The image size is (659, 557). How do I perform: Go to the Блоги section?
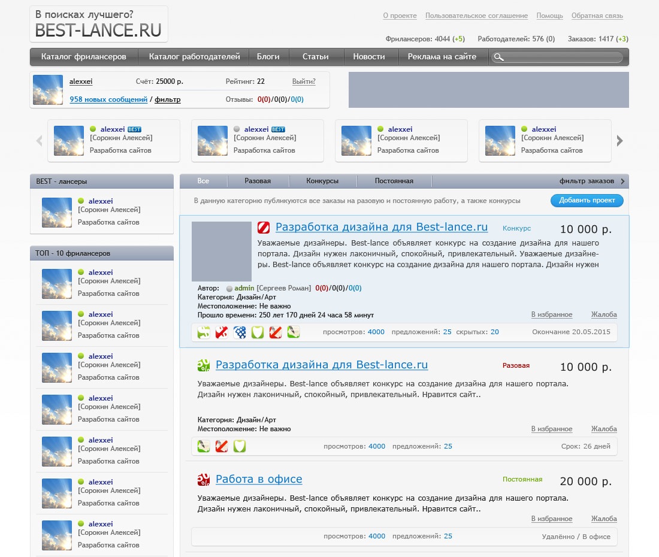pos(268,57)
